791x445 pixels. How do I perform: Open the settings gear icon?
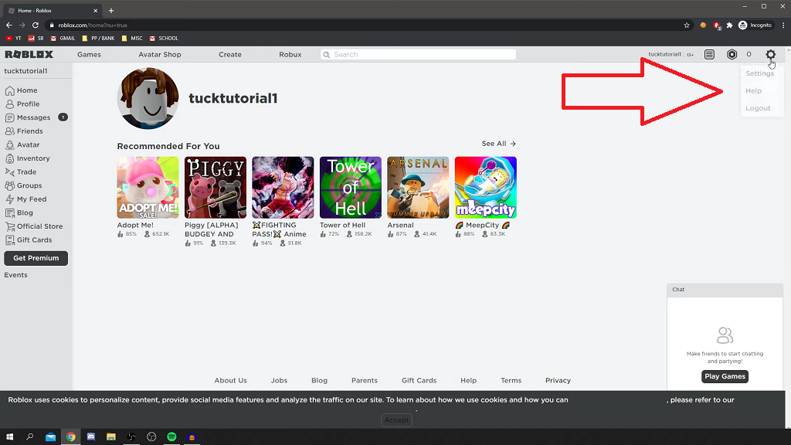770,55
